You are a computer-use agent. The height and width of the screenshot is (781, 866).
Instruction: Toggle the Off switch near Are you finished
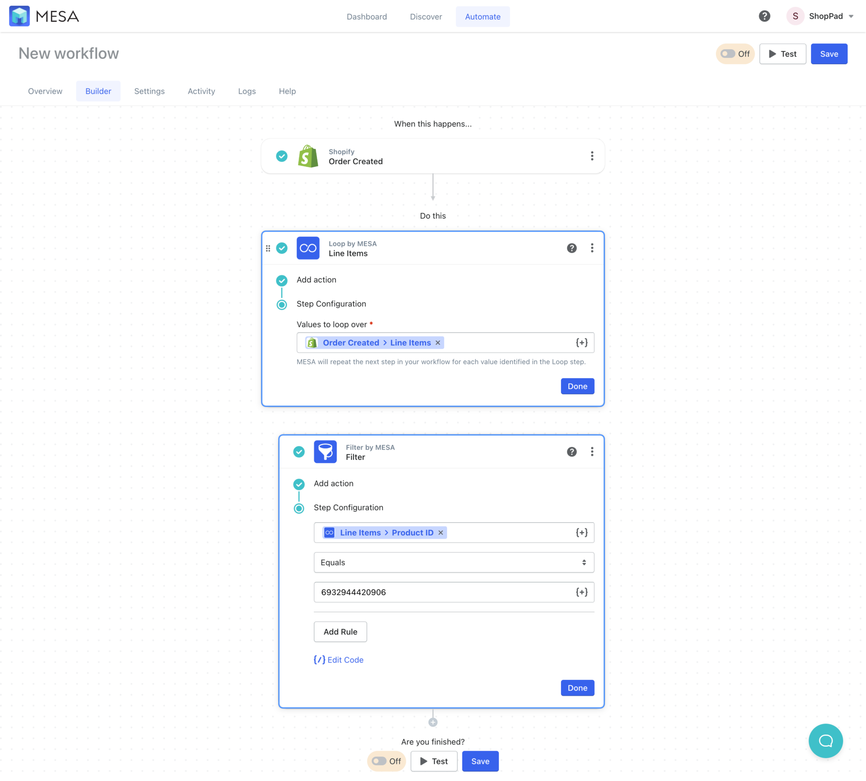(379, 761)
